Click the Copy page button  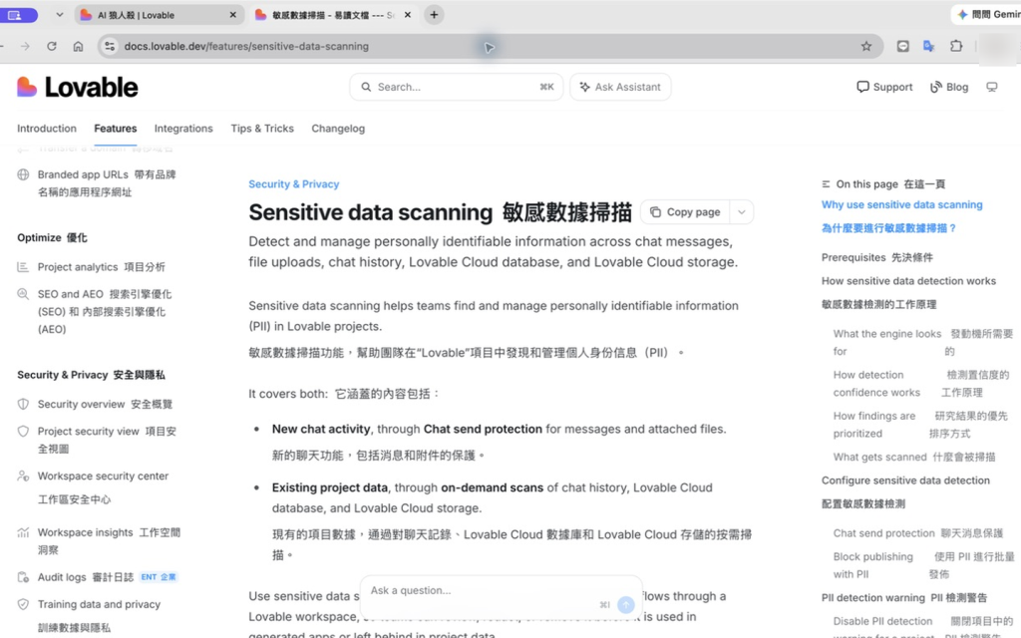point(685,212)
